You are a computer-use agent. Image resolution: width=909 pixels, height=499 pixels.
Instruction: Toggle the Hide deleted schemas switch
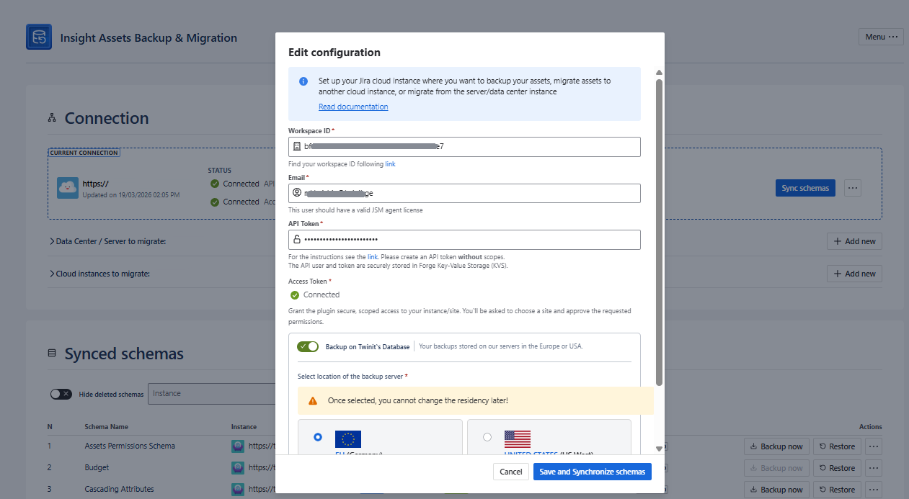tap(61, 394)
